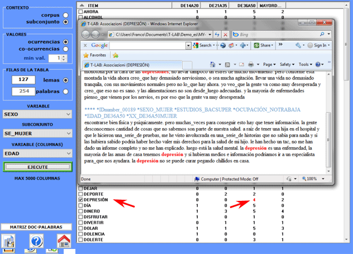Close the Google toolbar with the X
This screenshot has height=254, width=353.
tap(85, 45)
